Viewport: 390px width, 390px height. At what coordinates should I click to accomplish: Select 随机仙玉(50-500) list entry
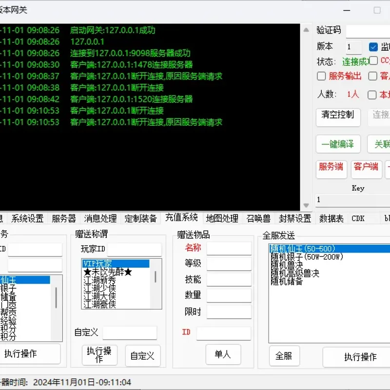coord(330,249)
